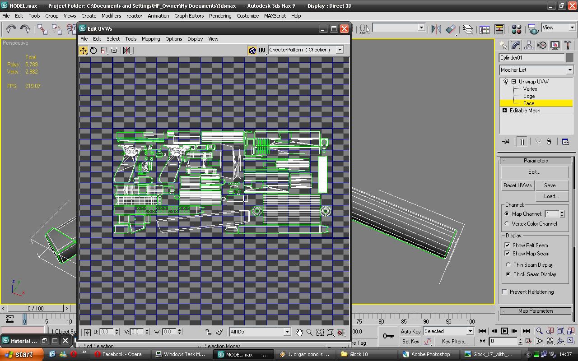Click the Pin Stack icon below modifier stack
The height and width of the screenshot is (361, 578).
coord(506,142)
